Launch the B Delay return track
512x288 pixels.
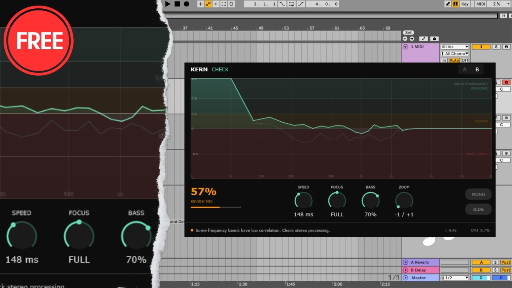point(405,270)
